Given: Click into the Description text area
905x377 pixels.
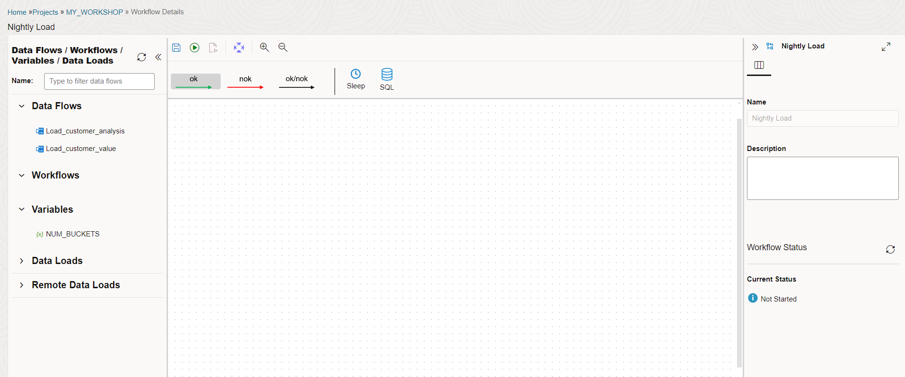Looking at the screenshot, I should [x=822, y=178].
